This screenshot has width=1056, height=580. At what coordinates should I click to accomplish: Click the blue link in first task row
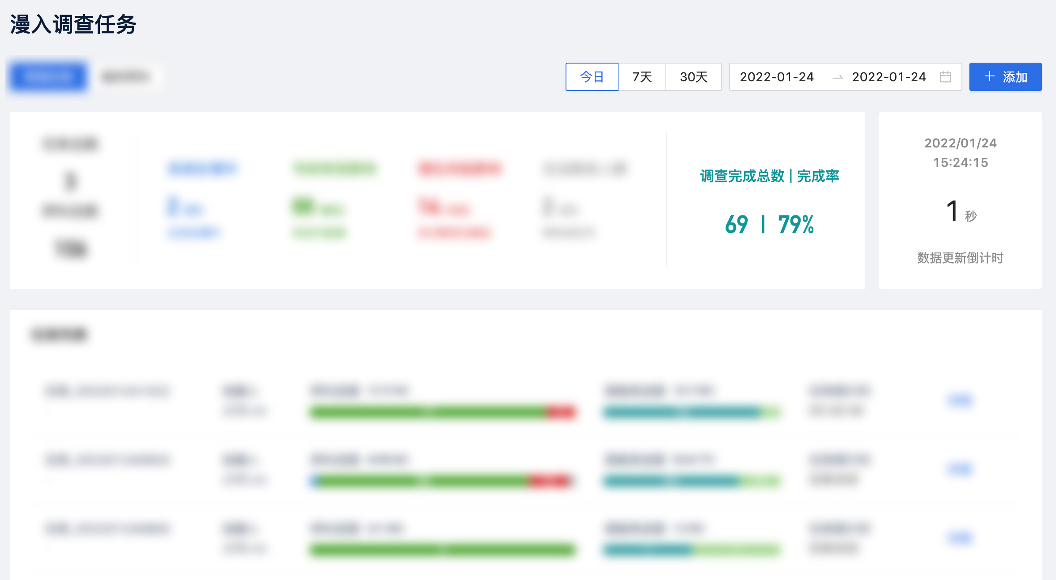click(x=959, y=400)
